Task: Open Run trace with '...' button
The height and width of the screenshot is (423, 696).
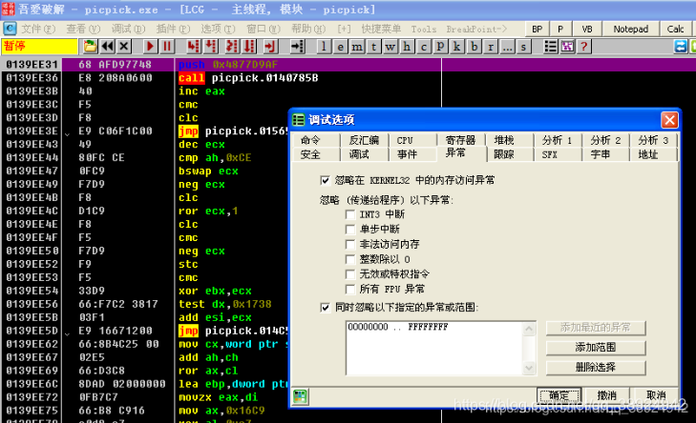Action: point(507,47)
